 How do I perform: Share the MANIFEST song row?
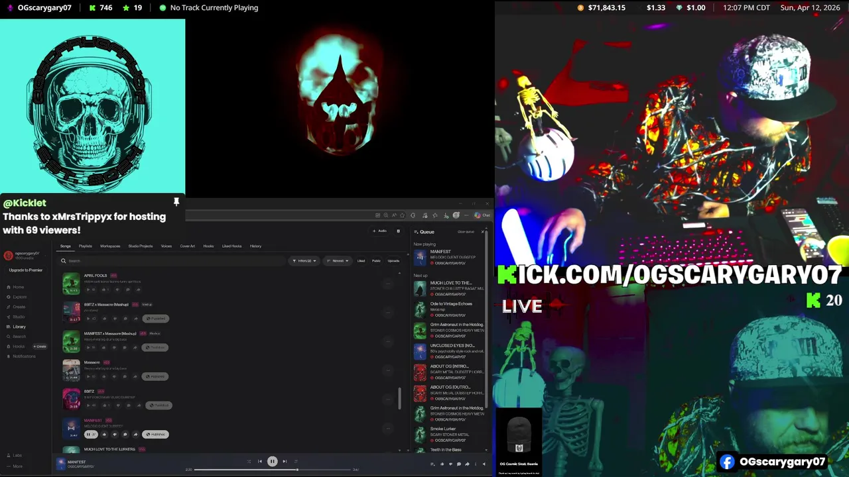pyautogui.click(x=135, y=435)
